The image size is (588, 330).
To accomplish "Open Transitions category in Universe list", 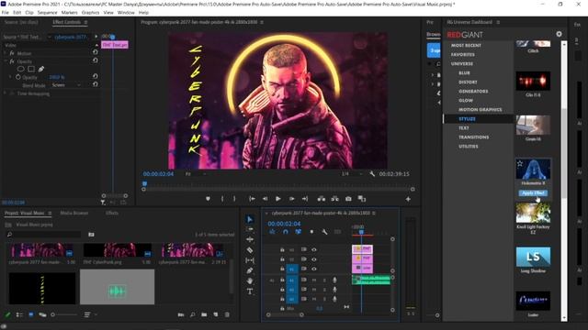I will pos(474,137).
